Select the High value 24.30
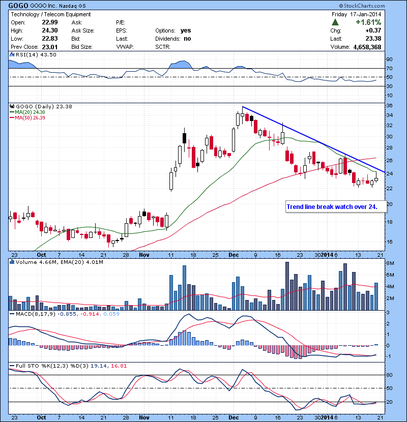 pyautogui.click(x=50, y=31)
